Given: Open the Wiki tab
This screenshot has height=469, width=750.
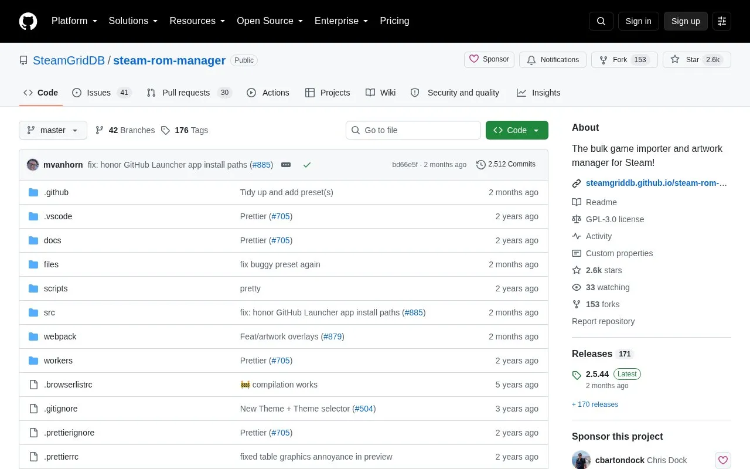Looking at the screenshot, I should coord(381,93).
